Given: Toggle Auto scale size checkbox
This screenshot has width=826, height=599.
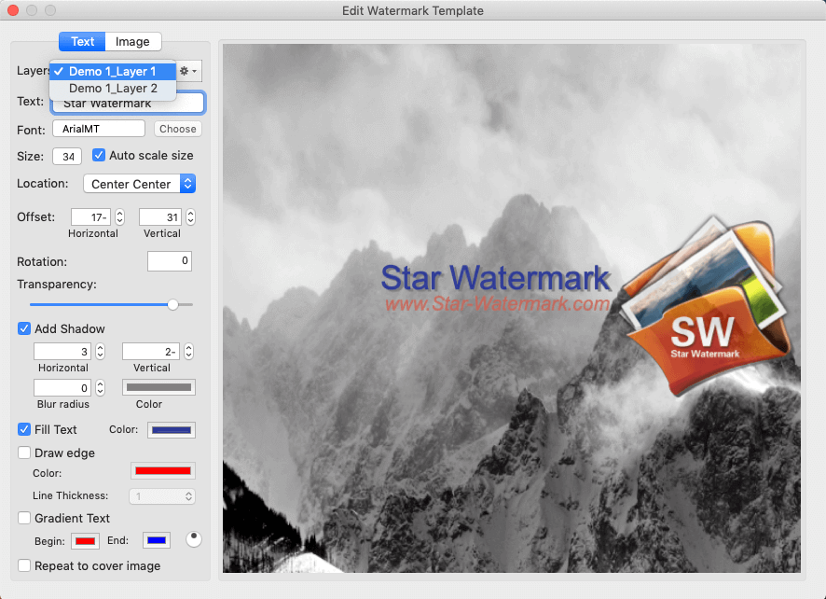Looking at the screenshot, I should [99, 155].
